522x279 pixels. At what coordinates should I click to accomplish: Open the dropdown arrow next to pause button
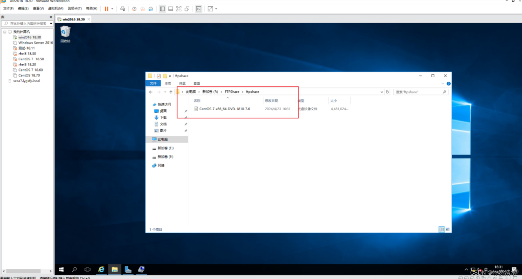coord(112,9)
